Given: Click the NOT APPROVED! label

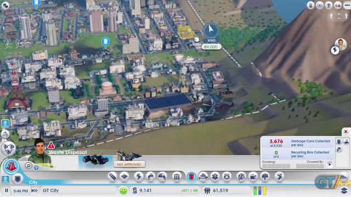Looking at the screenshot, I should [x=129, y=164].
